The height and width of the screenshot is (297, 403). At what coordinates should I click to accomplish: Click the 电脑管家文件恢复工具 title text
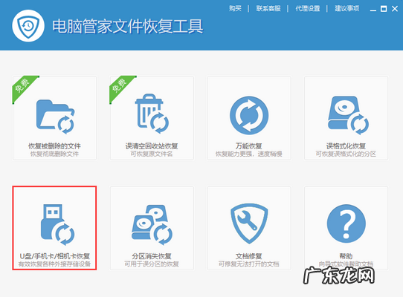click(127, 26)
